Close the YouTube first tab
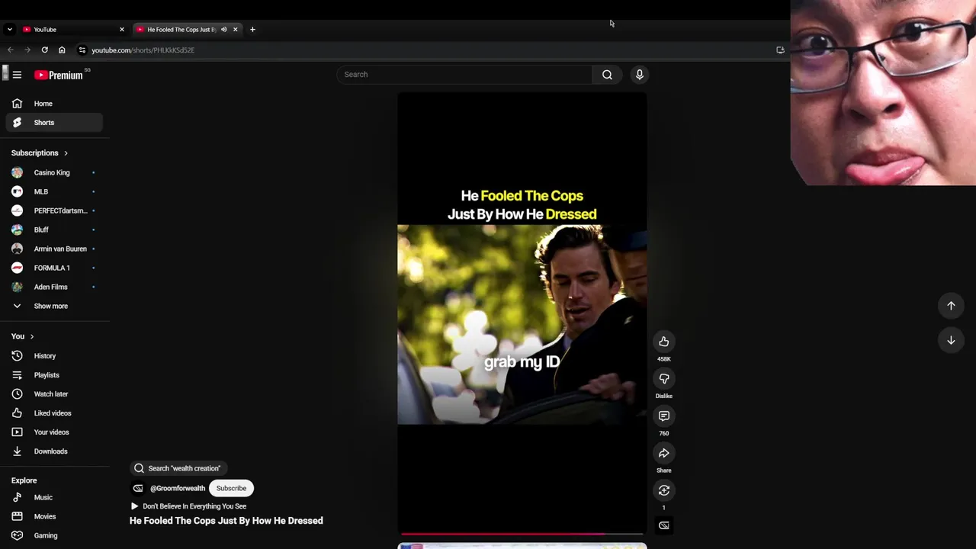 [x=121, y=30]
